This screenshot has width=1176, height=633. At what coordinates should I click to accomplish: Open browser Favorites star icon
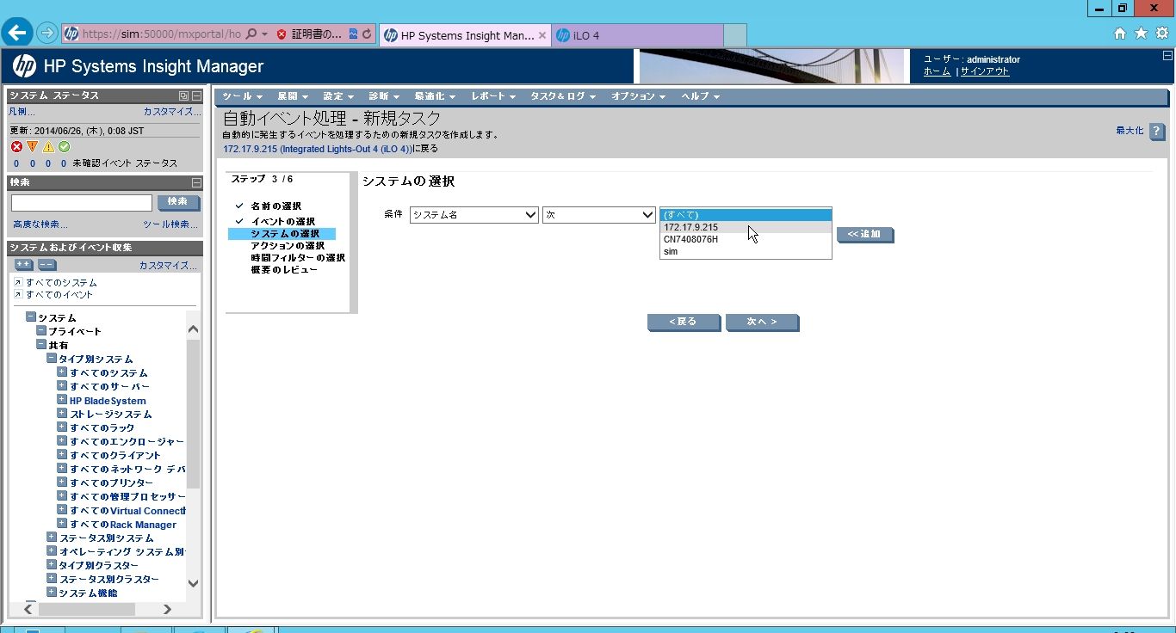(x=1141, y=34)
